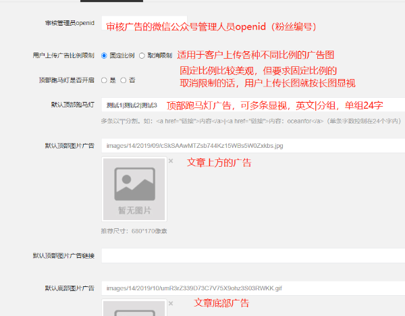Select the 取消限制 radio button
This screenshot has width=405, height=316.
coord(142,55)
